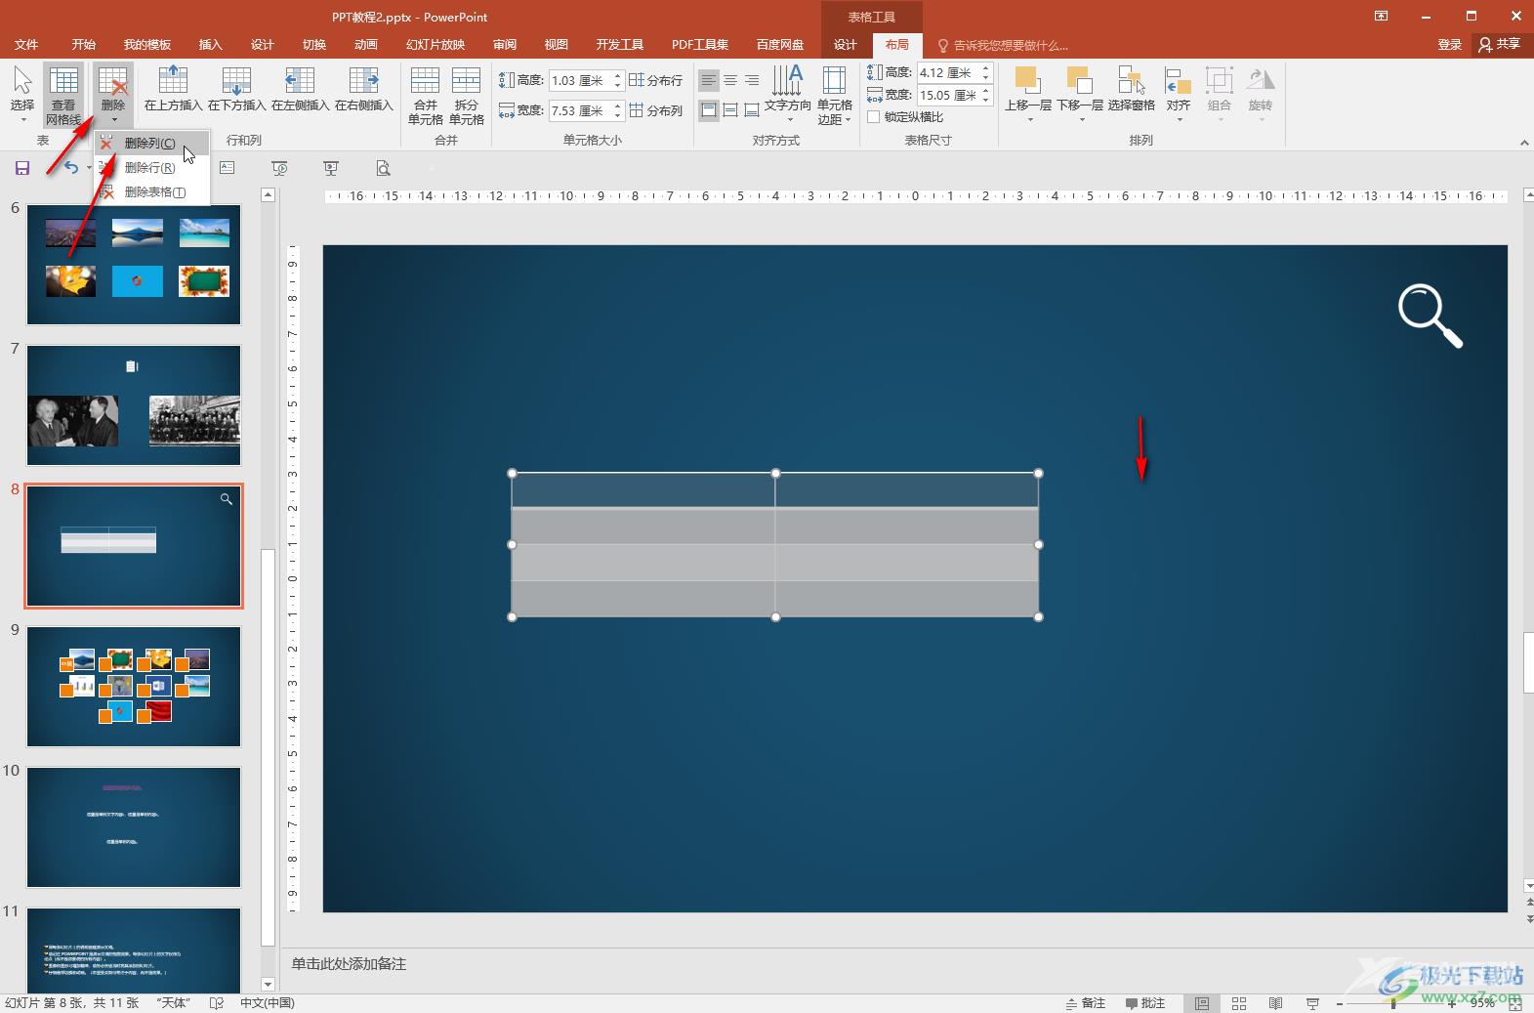Insert a column right with 在右侧插入
The image size is (1534, 1013).
tap(363, 89)
